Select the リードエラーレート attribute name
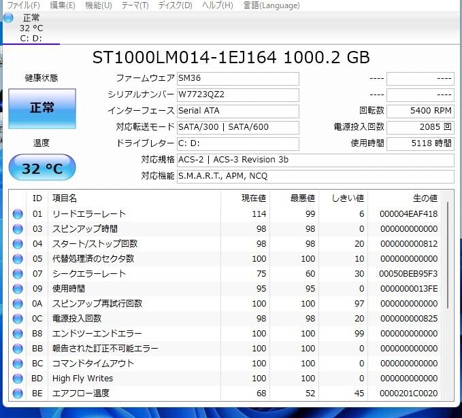The height and width of the screenshot is (418, 462). (88, 214)
